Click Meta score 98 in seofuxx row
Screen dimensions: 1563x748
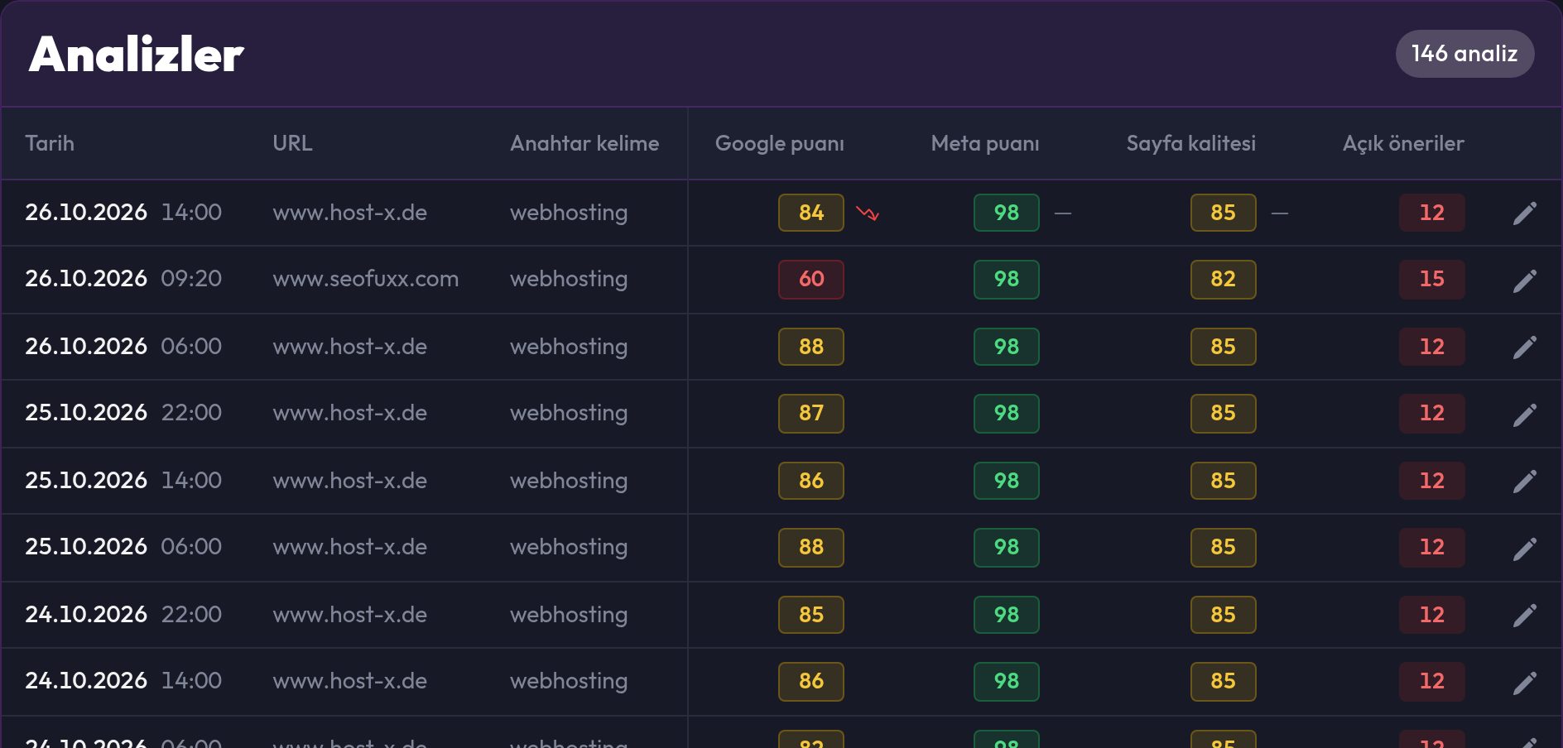1007,279
